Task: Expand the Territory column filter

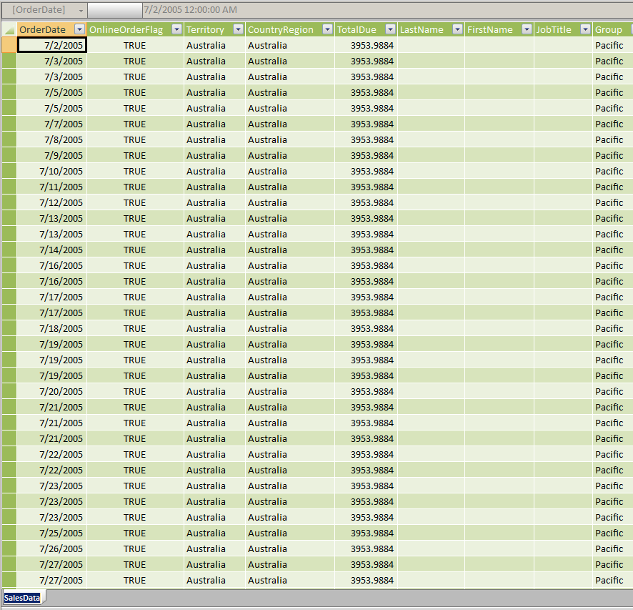Action: pos(238,29)
